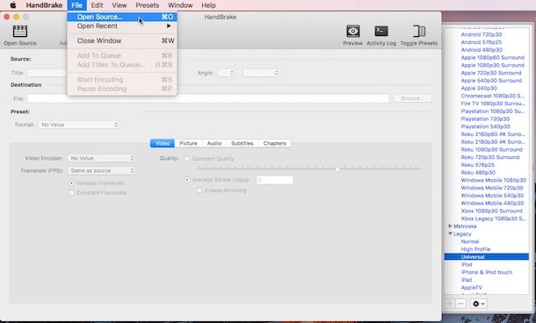Select the Normal legacy preset
Image resolution: width=536 pixels, height=323 pixels.
click(470, 241)
